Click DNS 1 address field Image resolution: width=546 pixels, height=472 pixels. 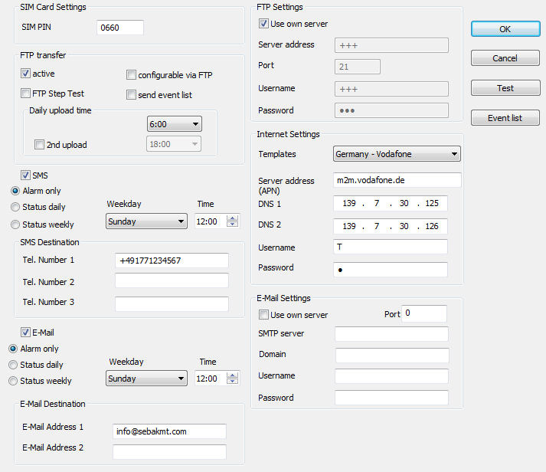pyautogui.click(x=390, y=203)
